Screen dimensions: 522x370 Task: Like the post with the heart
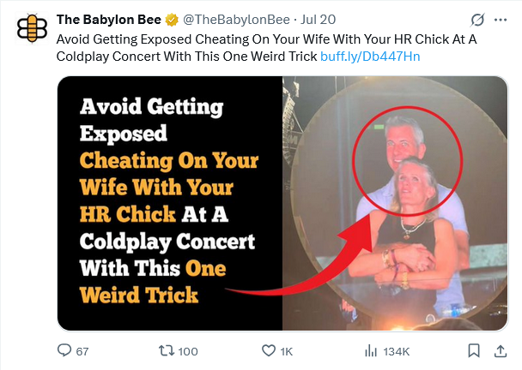[269, 350]
